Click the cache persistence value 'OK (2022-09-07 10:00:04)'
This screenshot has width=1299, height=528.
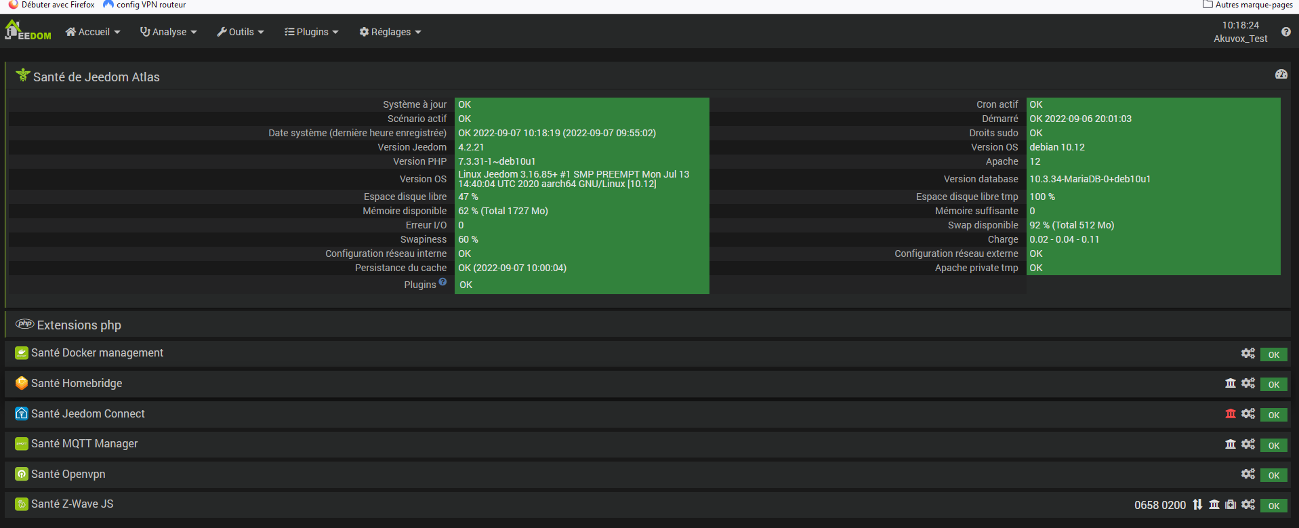coord(512,268)
